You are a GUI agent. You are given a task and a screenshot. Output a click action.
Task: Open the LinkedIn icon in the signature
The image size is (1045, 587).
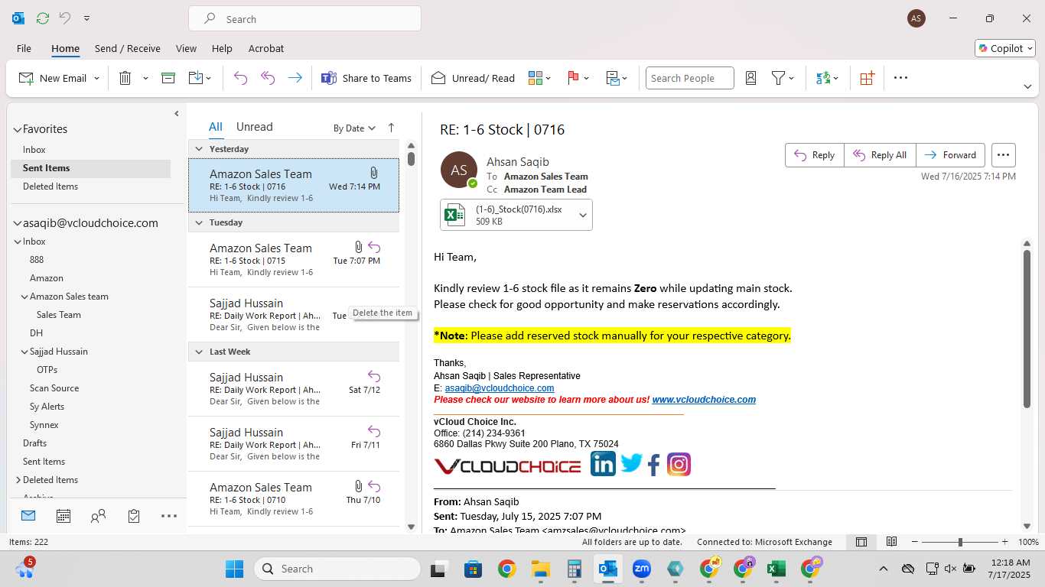pyautogui.click(x=603, y=464)
